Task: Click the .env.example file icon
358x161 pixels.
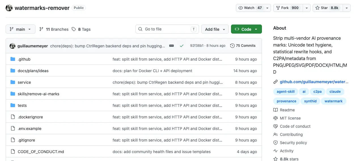Action: coord(13,129)
